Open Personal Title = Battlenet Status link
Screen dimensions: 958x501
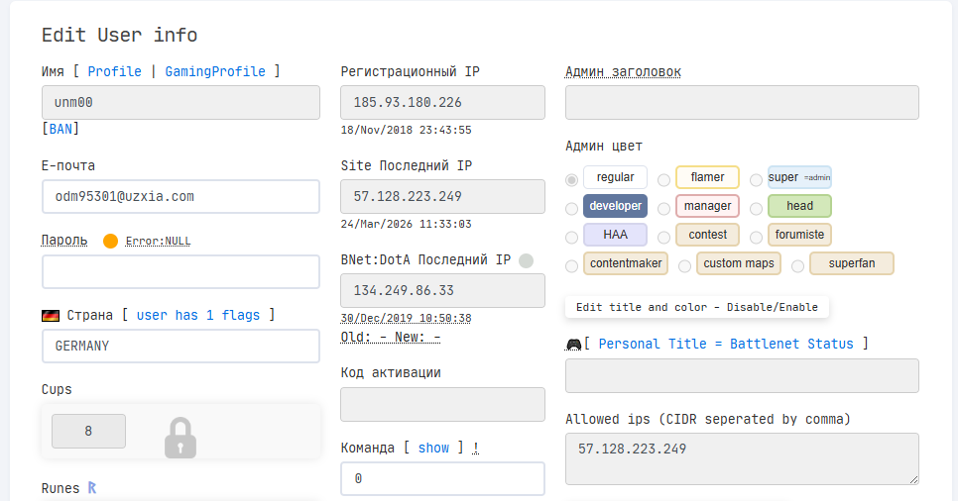(726, 344)
